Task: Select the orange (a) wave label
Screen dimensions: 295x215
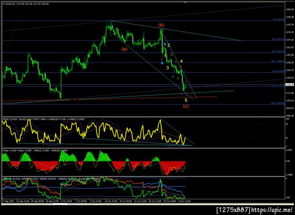Action: pyautogui.click(x=124, y=49)
